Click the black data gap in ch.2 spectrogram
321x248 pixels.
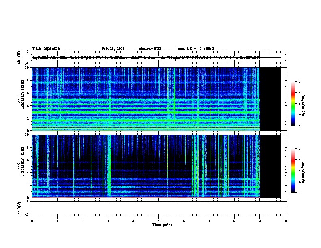[x=270, y=166]
